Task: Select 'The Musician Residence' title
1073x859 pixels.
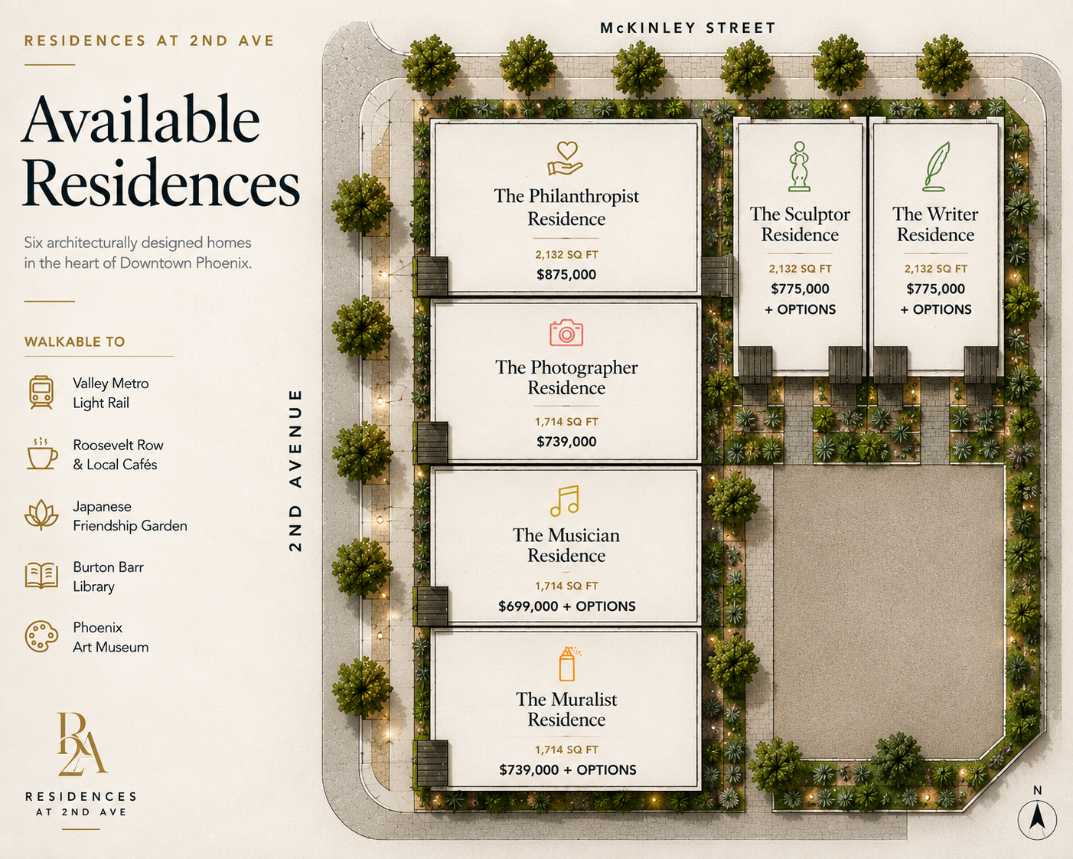Action: coord(566,545)
